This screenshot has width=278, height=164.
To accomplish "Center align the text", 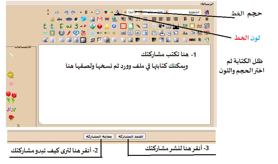I will 168,19.
